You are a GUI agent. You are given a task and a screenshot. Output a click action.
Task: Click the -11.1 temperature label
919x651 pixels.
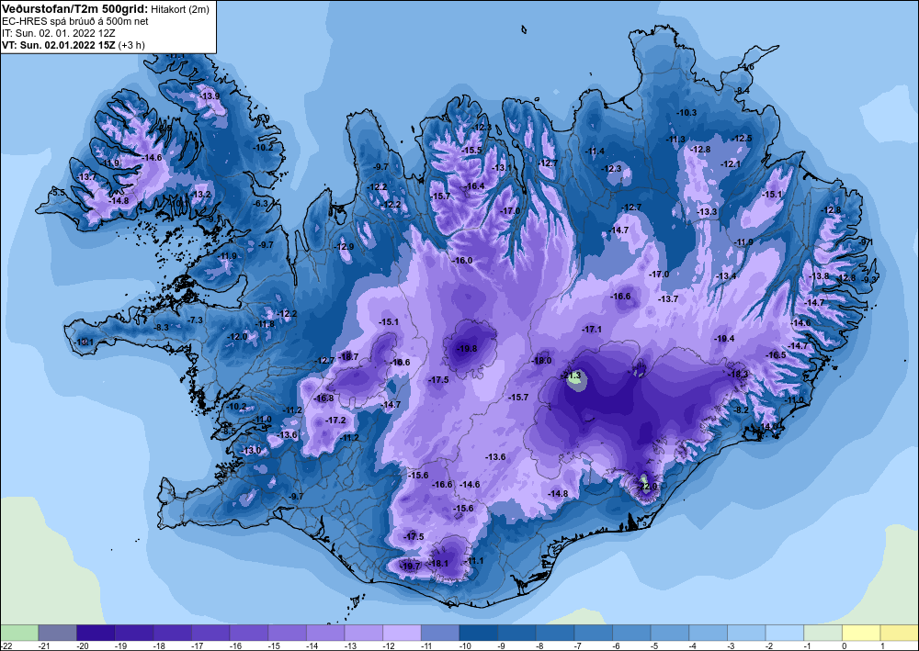click(x=473, y=561)
